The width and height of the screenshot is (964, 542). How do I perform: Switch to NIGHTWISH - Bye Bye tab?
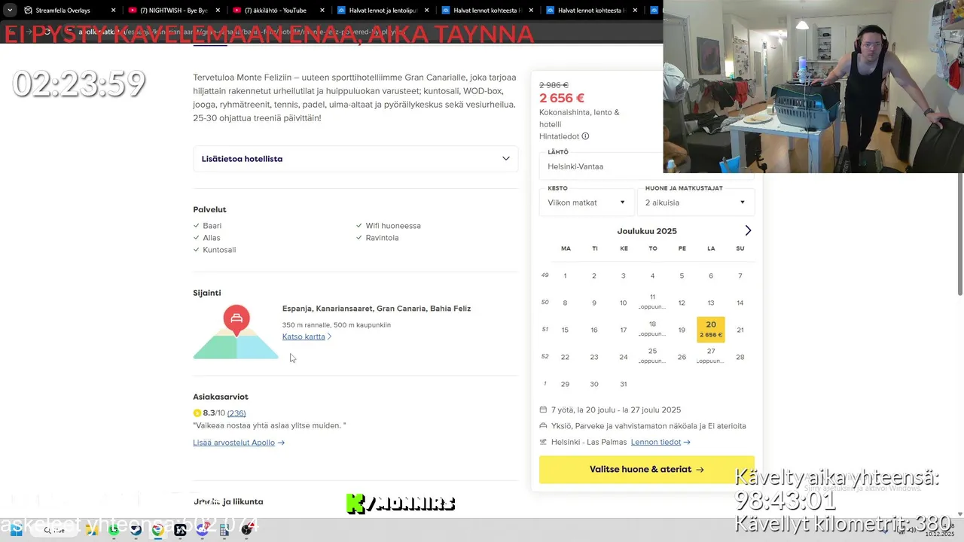click(x=173, y=11)
